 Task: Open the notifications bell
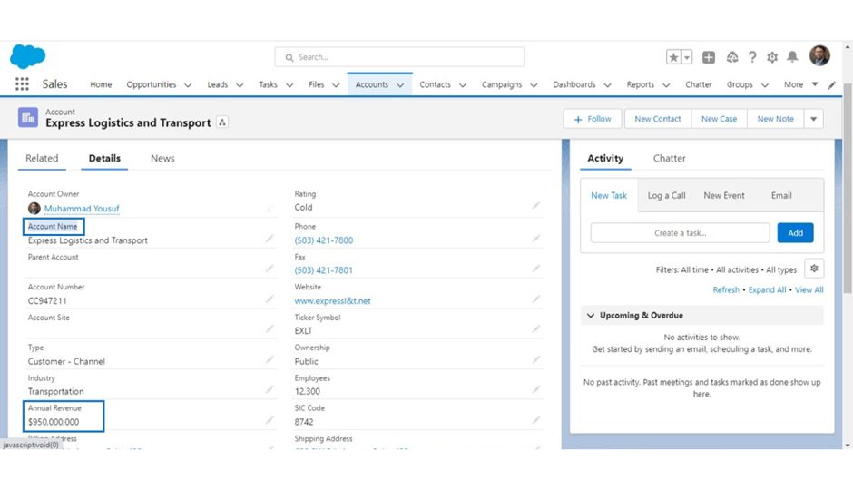coord(792,56)
